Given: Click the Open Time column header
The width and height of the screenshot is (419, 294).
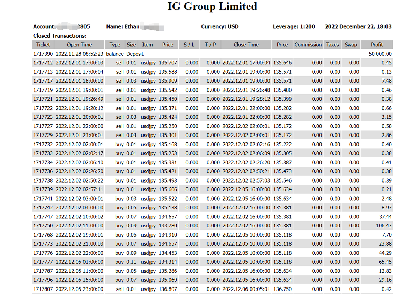Looking at the screenshot, I should tap(79, 45).
